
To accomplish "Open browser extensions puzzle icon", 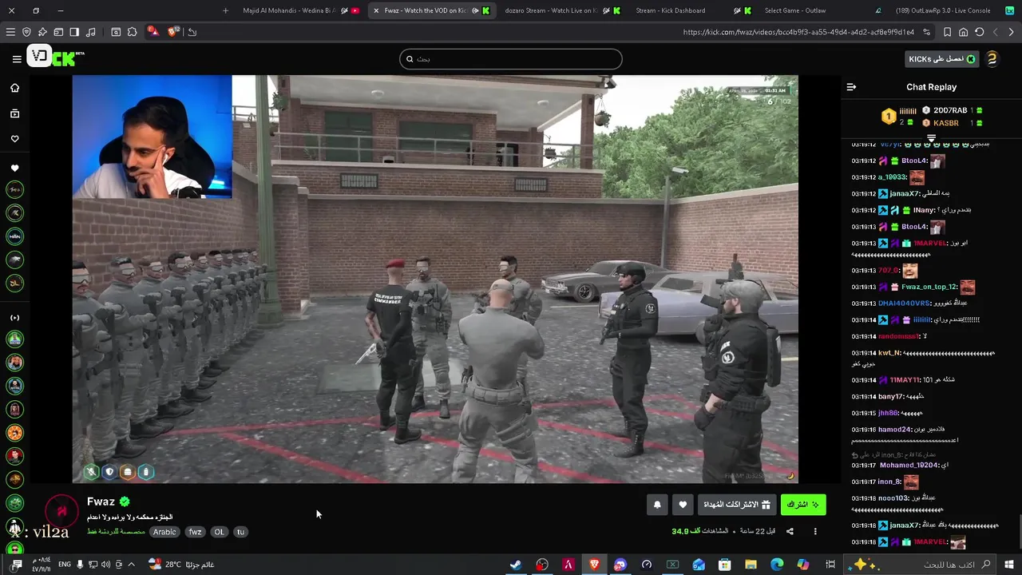I will pyautogui.click(x=132, y=32).
